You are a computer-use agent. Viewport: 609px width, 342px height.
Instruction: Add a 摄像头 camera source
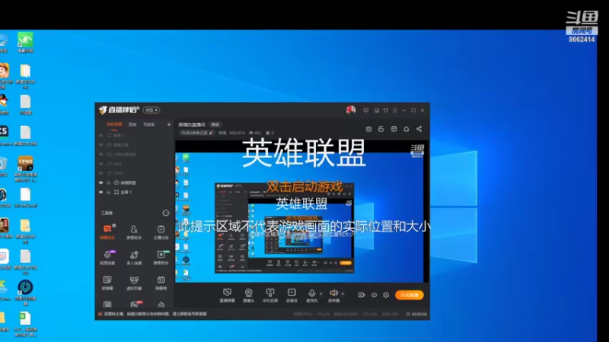click(249, 295)
